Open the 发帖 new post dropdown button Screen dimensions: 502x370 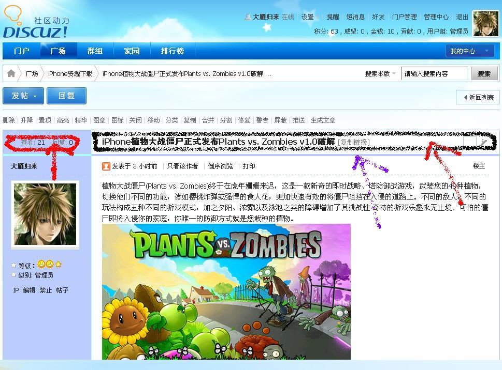point(23,96)
